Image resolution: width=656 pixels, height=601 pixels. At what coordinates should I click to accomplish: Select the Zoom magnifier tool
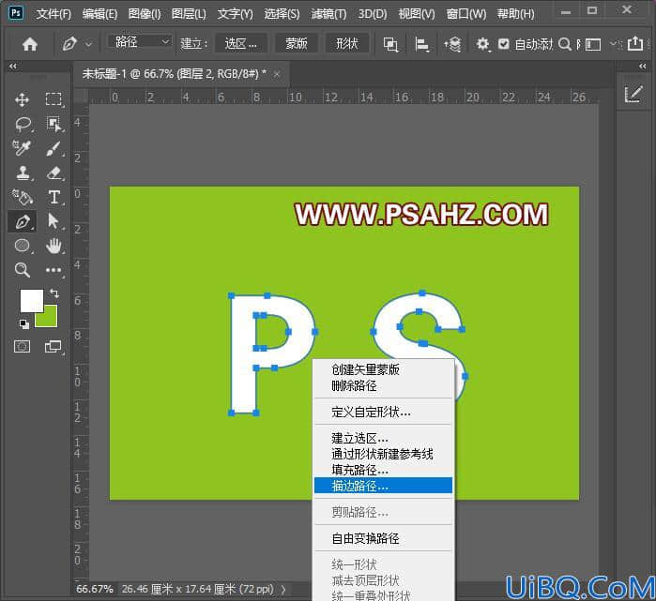[x=23, y=270]
